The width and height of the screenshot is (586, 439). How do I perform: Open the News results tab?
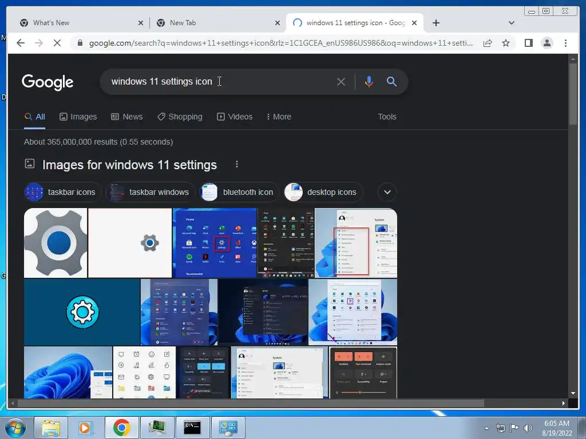coord(126,117)
